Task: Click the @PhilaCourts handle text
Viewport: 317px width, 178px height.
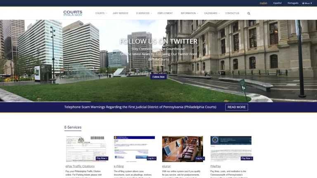Action: tap(158, 59)
